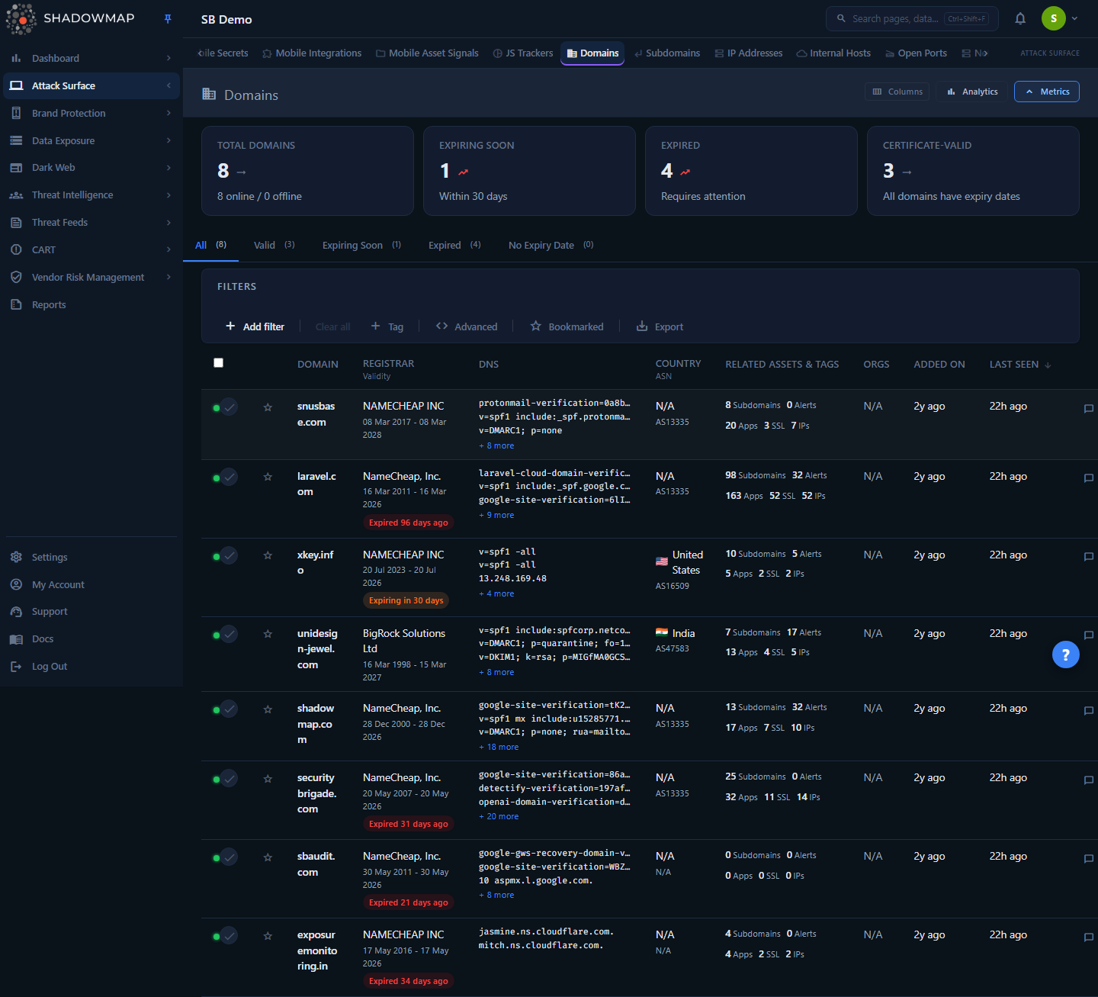Click the Analytics button
This screenshot has width=1098, height=997.
click(972, 92)
